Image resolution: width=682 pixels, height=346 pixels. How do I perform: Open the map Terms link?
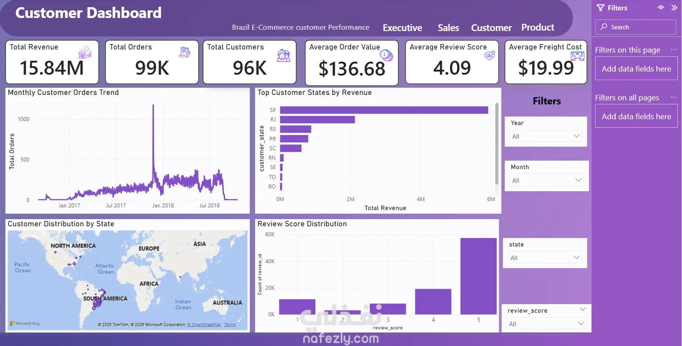(230, 325)
